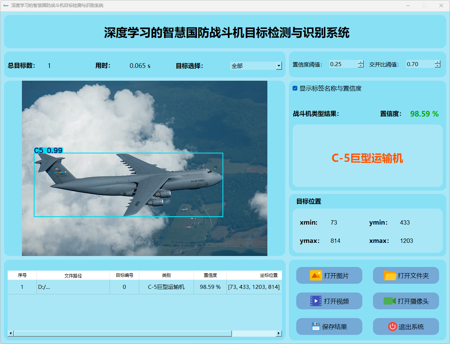Viewport: 450px width, 344px height.
Task: Click the app icon in title bar
Action: (x=6, y=5)
